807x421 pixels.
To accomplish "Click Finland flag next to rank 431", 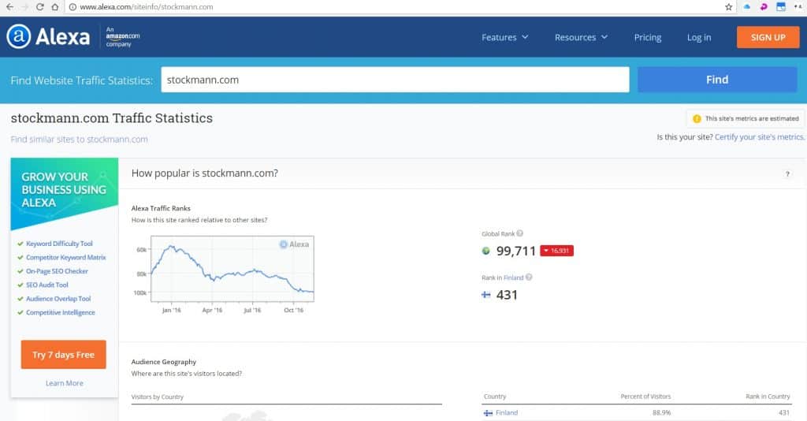I will (x=485, y=295).
